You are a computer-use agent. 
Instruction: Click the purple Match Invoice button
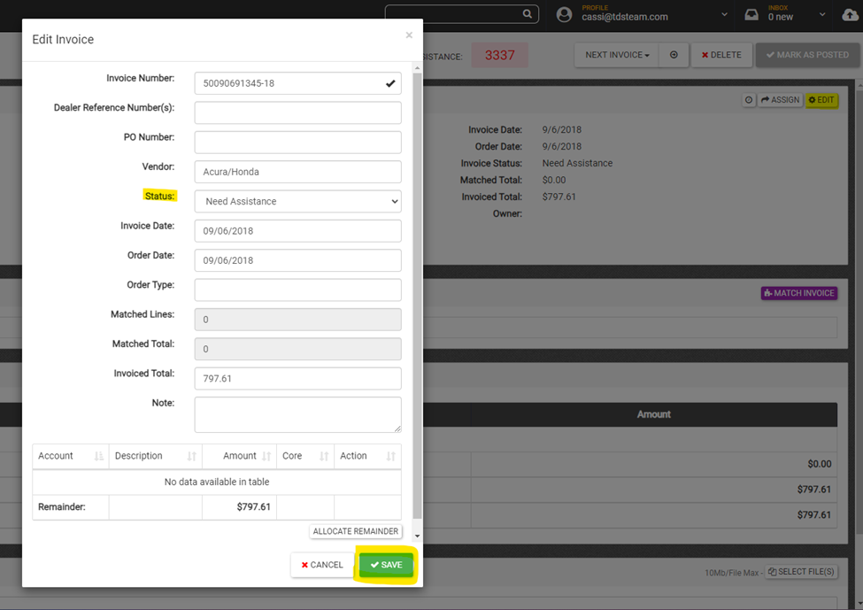(799, 293)
